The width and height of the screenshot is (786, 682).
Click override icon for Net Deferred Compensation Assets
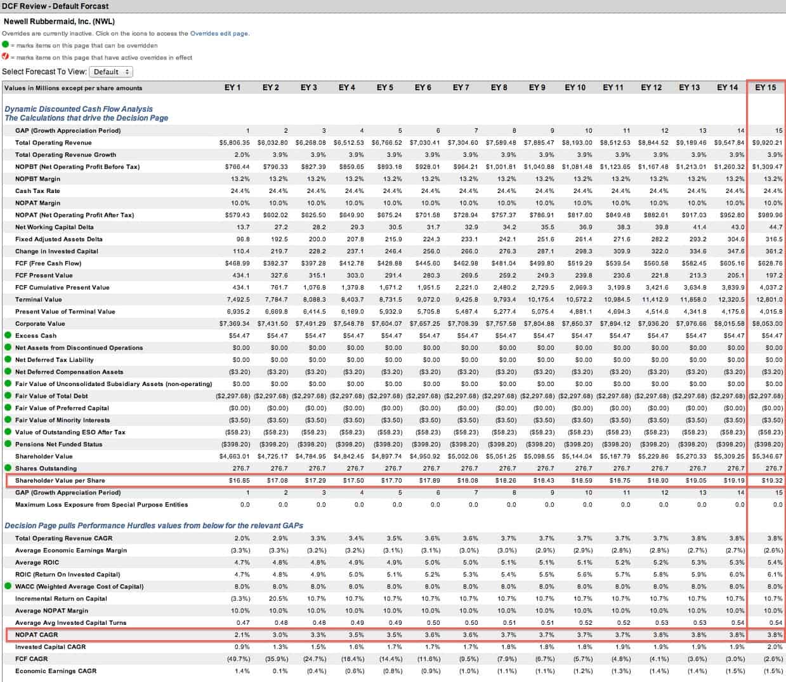click(x=8, y=371)
